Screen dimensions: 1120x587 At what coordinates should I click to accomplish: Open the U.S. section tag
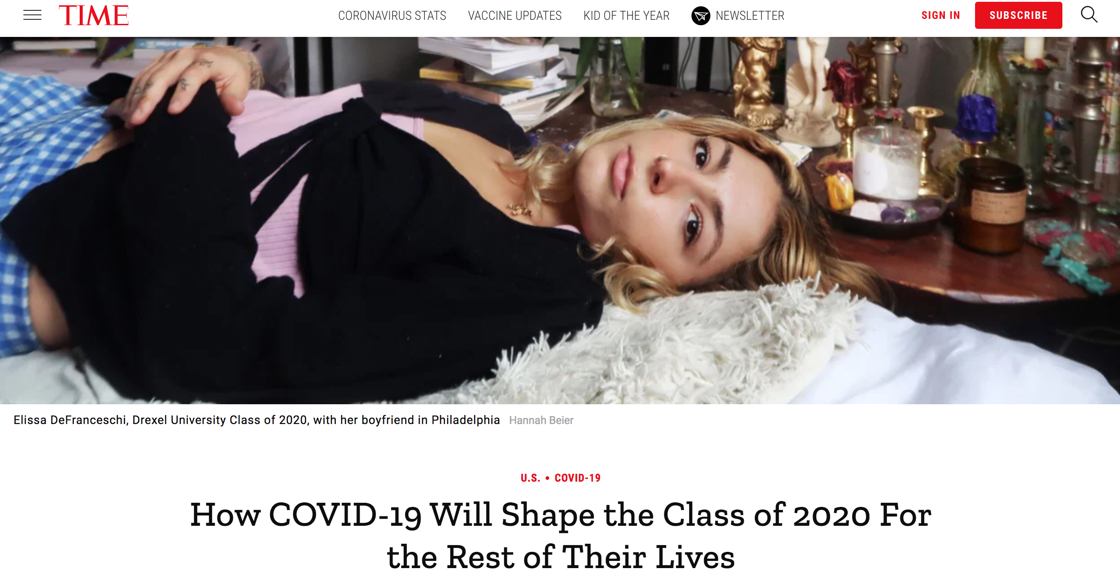tap(530, 478)
